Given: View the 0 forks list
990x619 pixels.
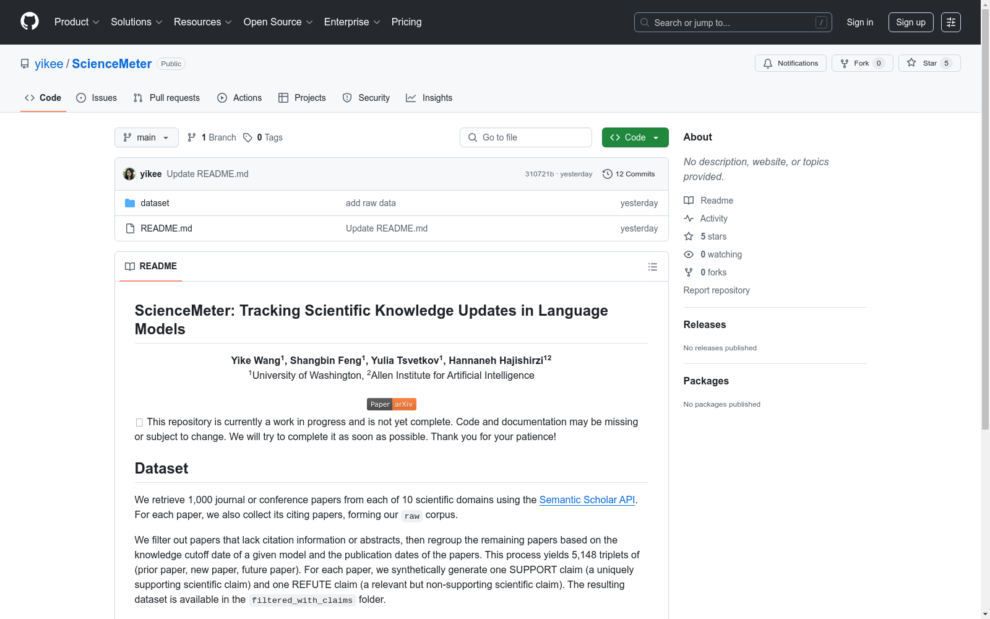Looking at the screenshot, I should 705,272.
